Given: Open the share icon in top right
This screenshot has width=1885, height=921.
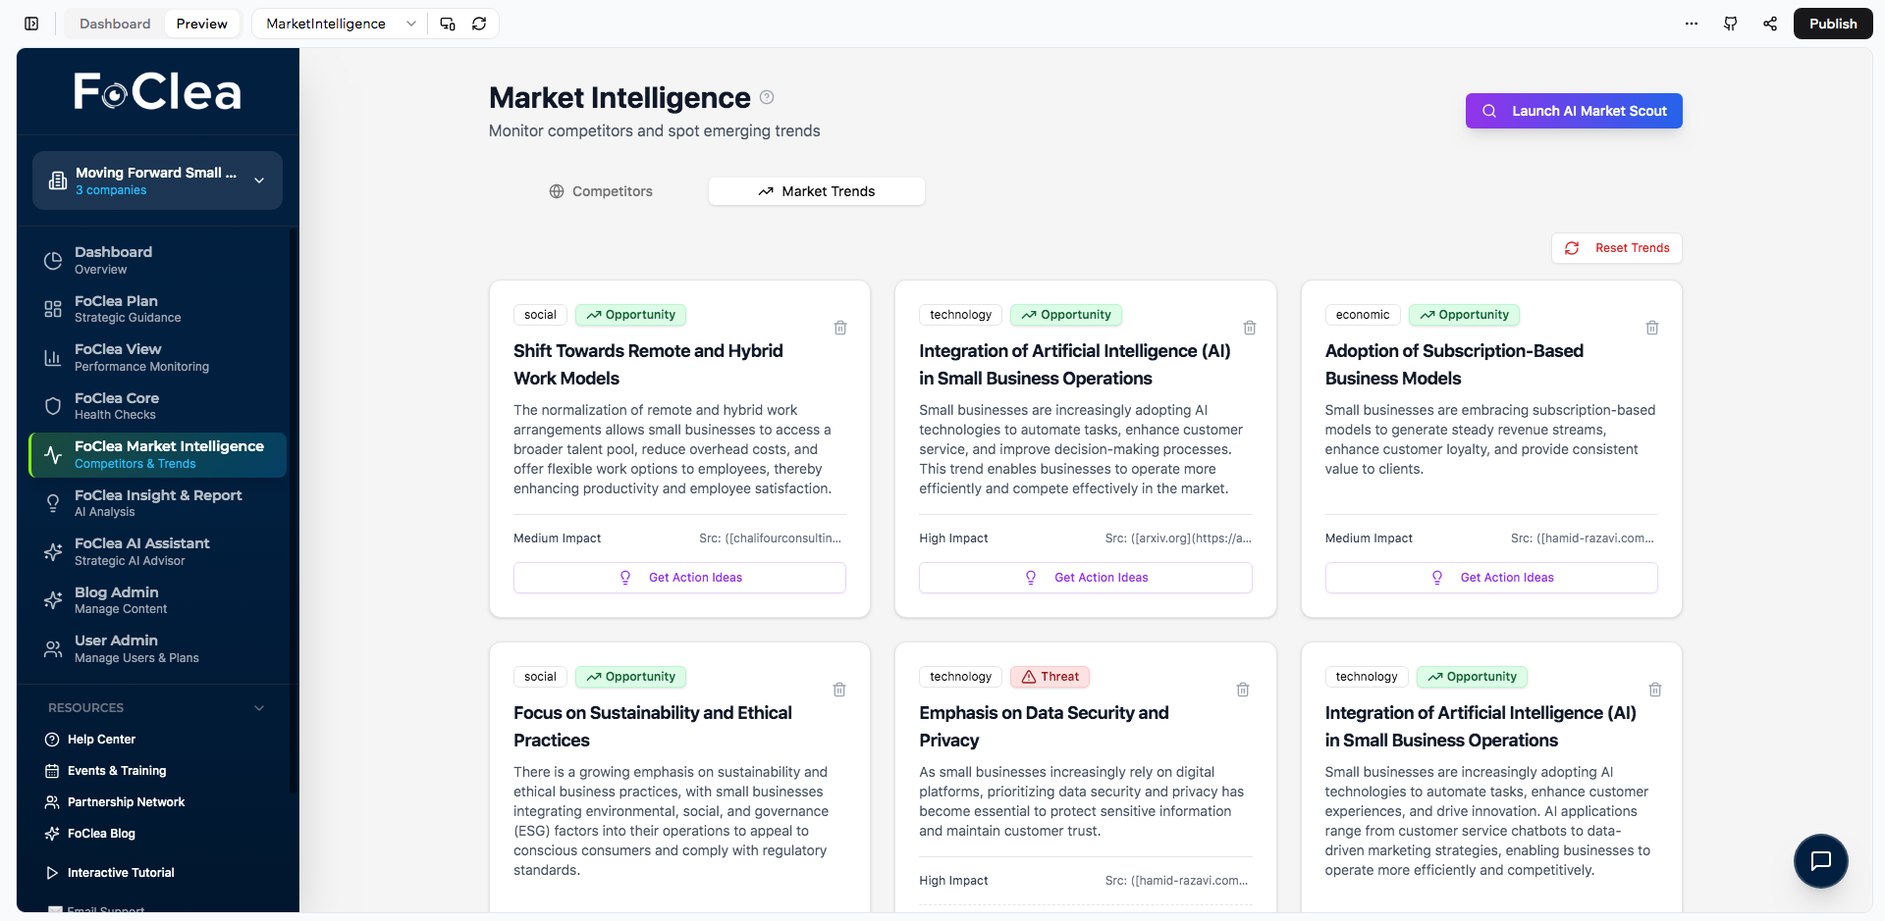Looking at the screenshot, I should coord(1769,24).
